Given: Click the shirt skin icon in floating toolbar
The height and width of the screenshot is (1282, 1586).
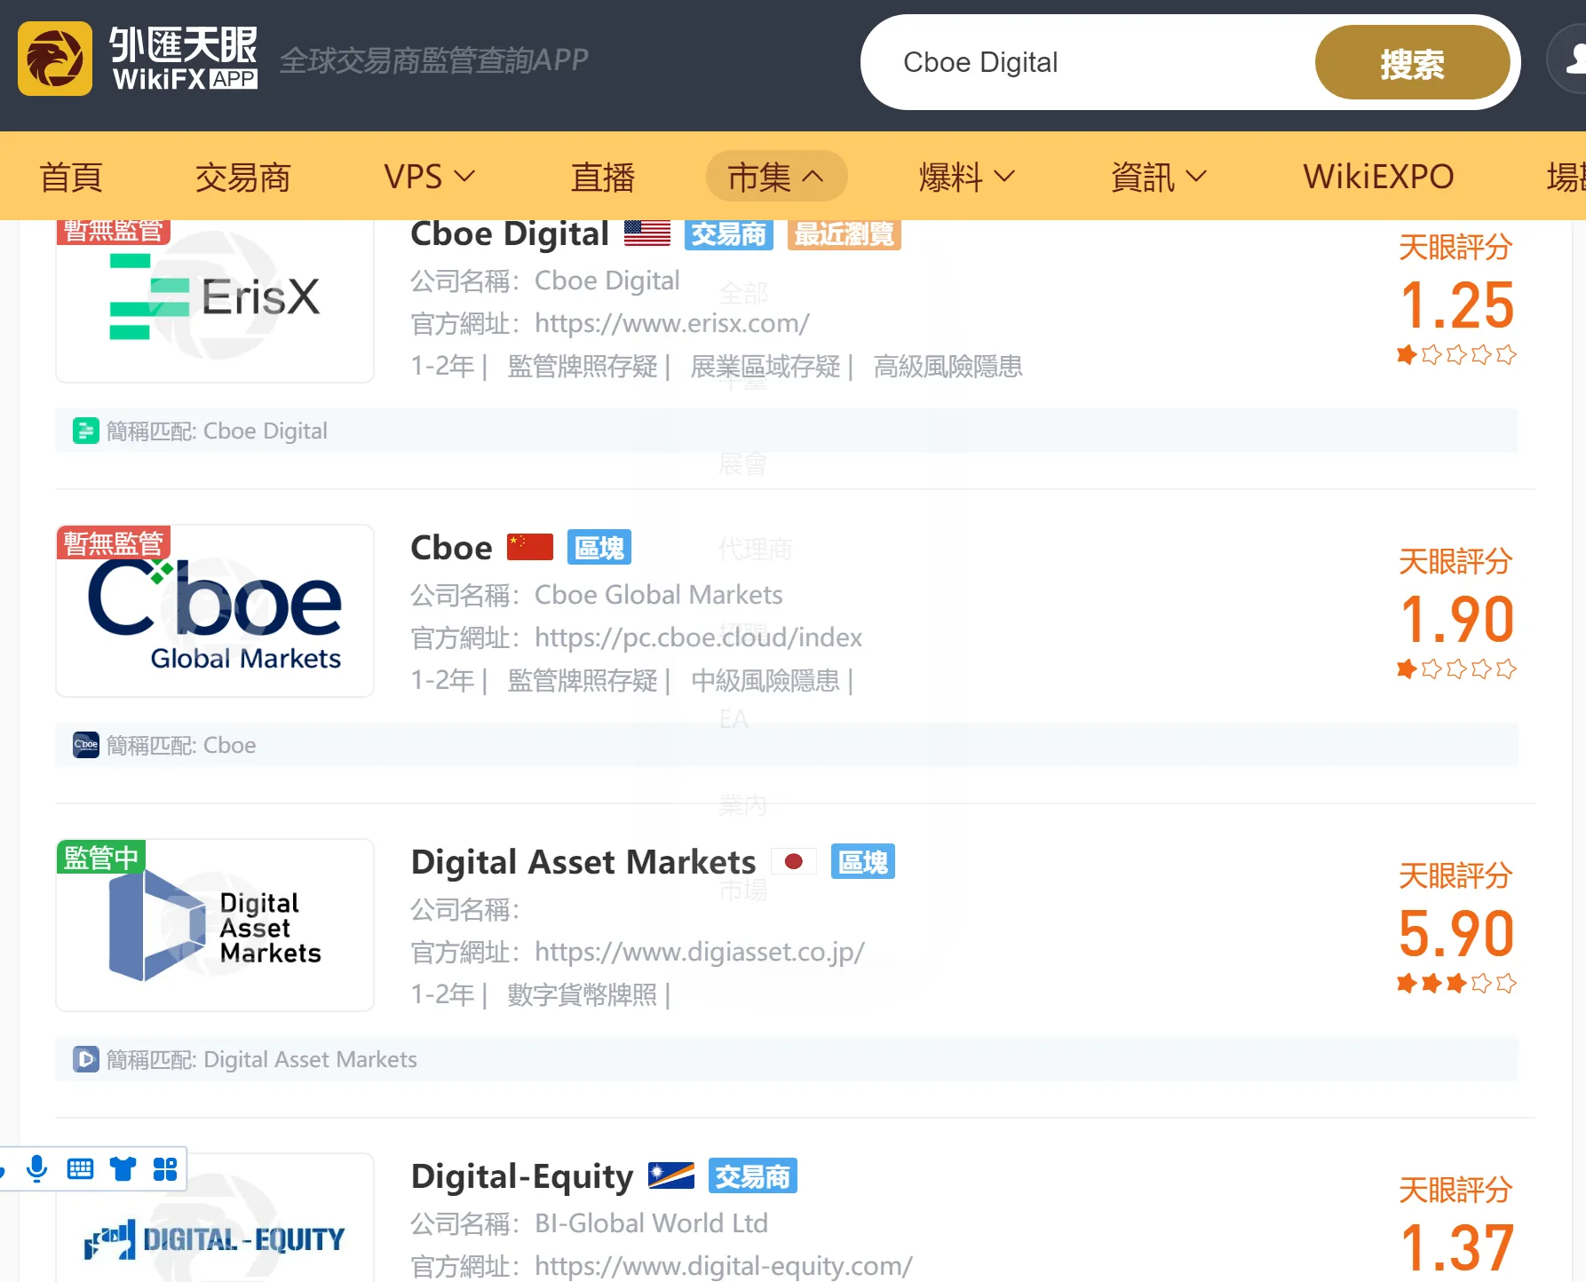Looking at the screenshot, I should [123, 1168].
